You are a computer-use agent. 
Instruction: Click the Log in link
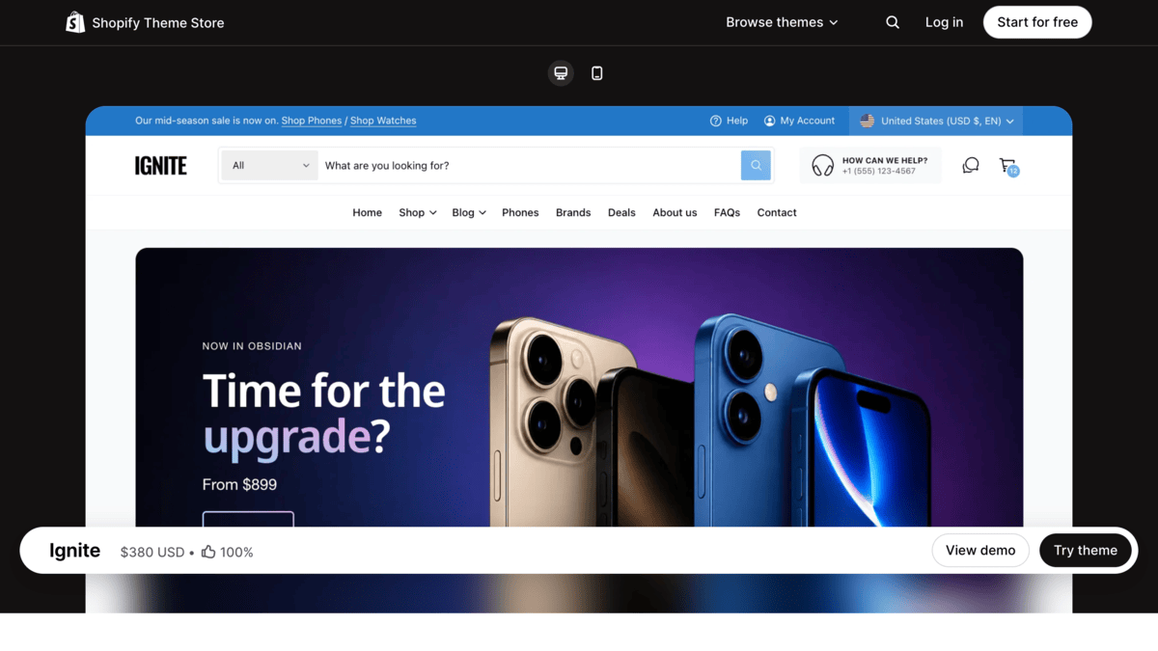click(x=944, y=22)
